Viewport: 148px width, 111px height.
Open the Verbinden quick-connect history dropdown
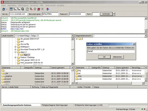pos(114,14)
